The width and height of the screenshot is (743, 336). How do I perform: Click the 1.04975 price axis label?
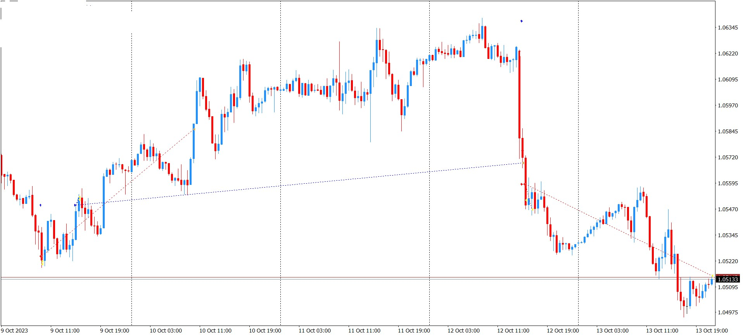point(728,312)
